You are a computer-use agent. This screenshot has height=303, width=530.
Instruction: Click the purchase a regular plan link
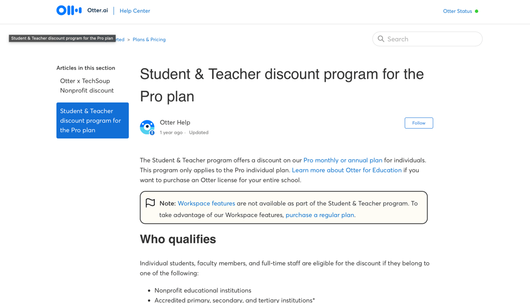[x=319, y=215]
